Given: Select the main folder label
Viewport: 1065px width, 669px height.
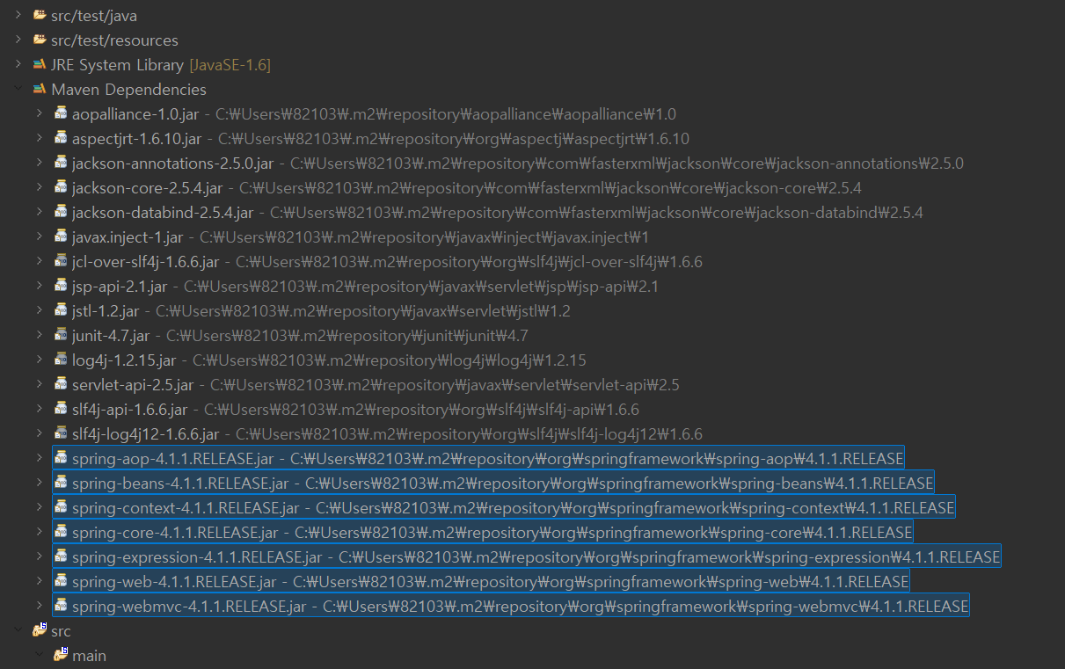Looking at the screenshot, I should coord(90,656).
